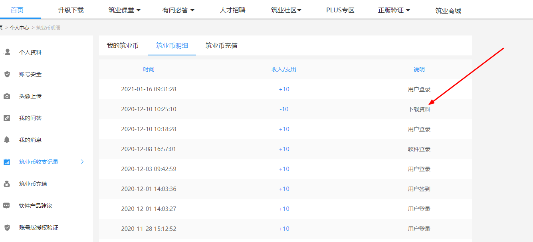The image size is (533, 242).
Task: Click the 头像上传 camera icon
Action: tap(7, 96)
